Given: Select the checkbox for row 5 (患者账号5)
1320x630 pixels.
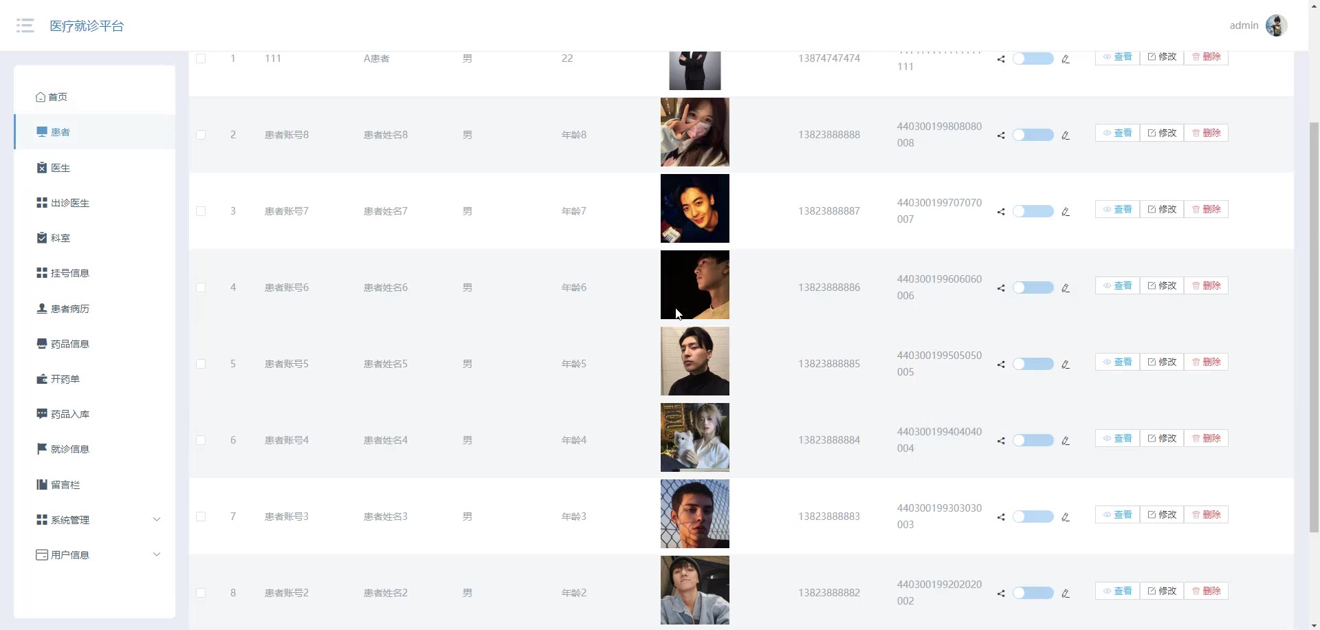Looking at the screenshot, I should point(201,364).
